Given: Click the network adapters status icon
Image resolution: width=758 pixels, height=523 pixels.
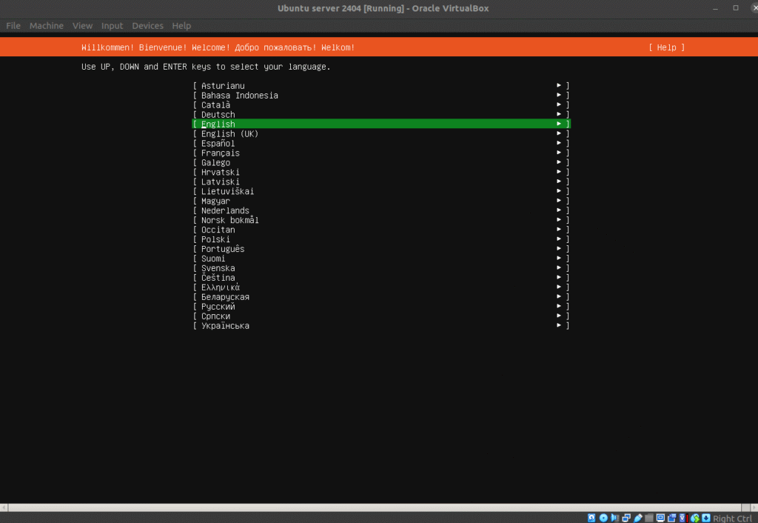Looking at the screenshot, I should pyautogui.click(x=626, y=518).
